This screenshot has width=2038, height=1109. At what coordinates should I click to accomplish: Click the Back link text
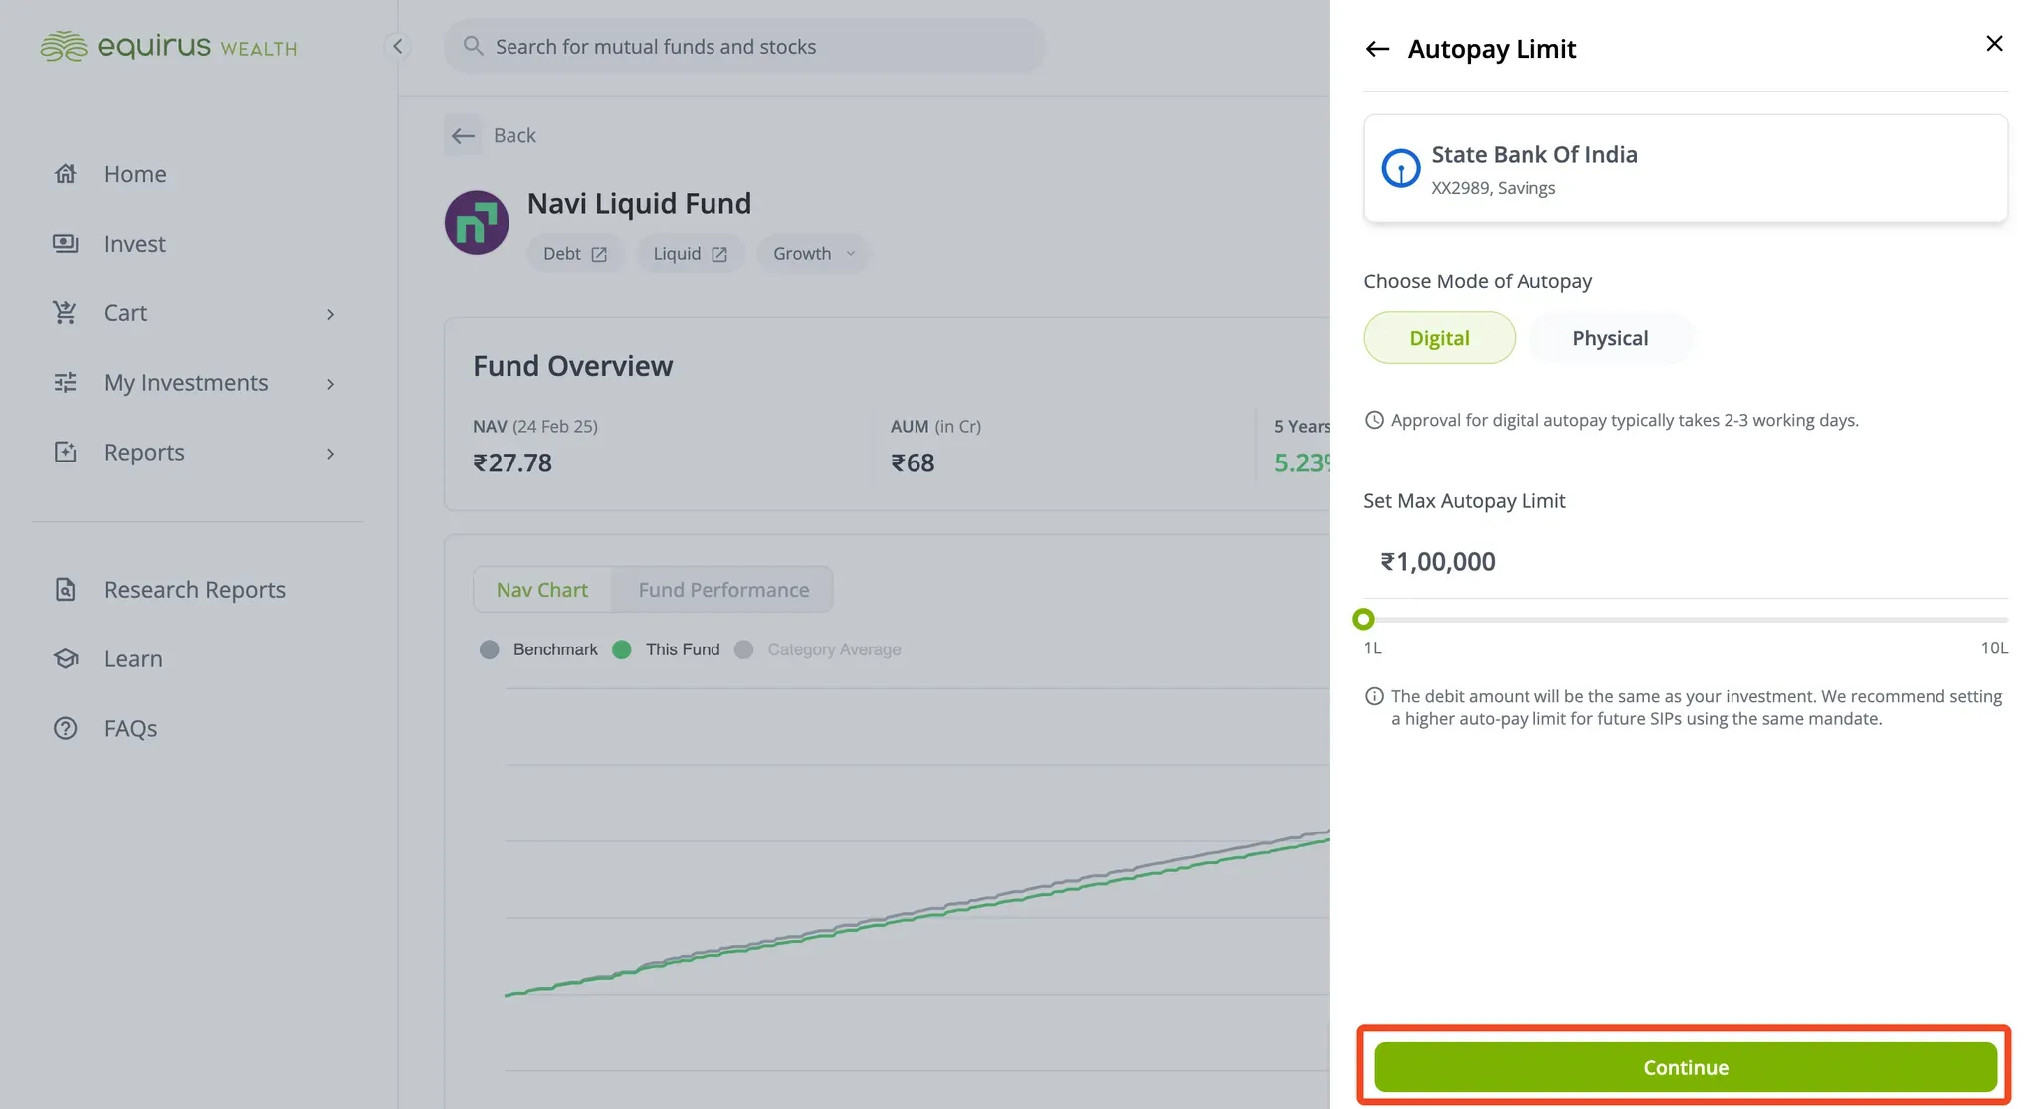point(514,136)
